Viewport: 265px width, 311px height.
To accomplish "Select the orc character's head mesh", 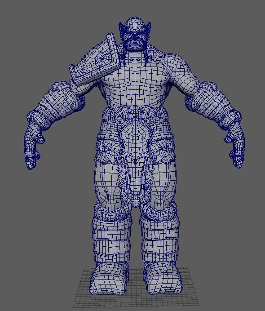I will click(135, 34).
